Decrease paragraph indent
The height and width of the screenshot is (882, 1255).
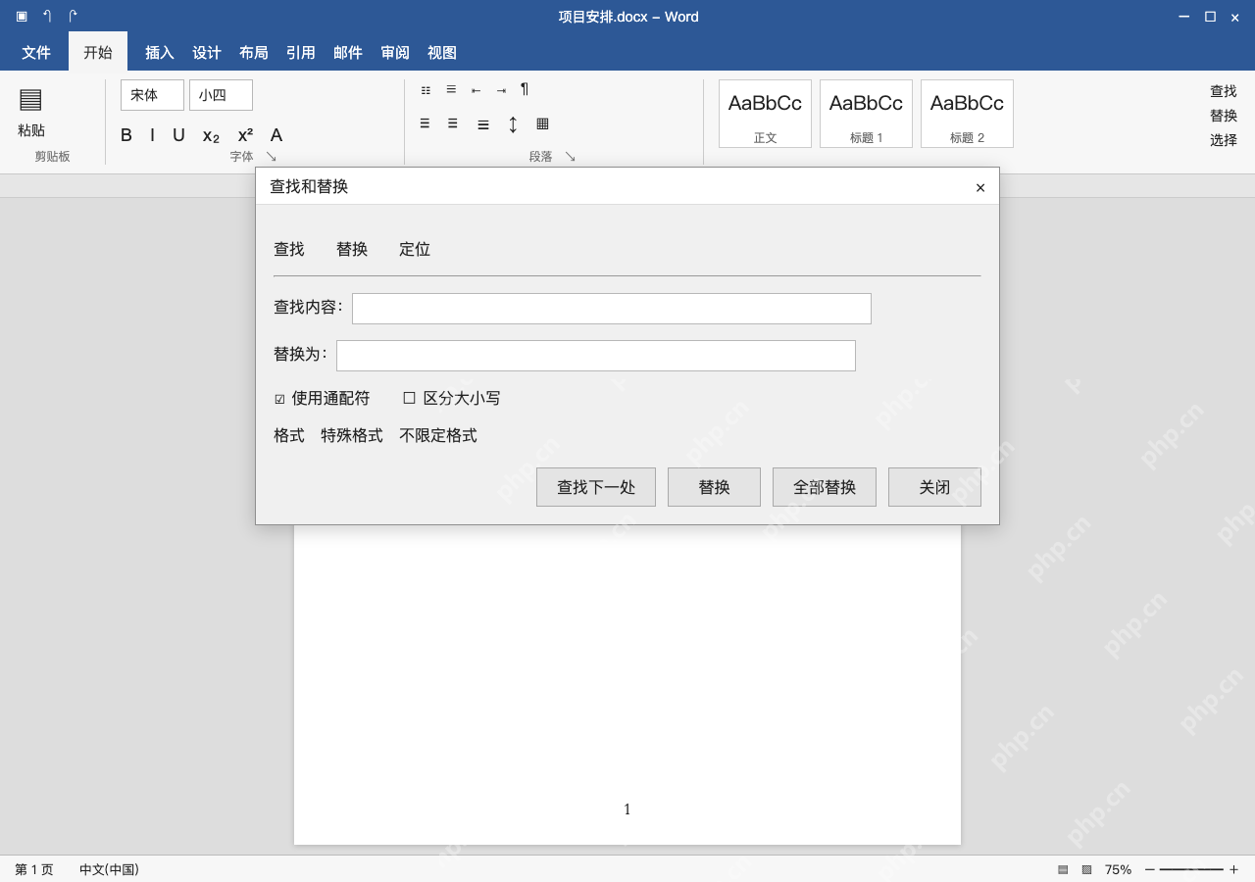click(x=476, y=90)
